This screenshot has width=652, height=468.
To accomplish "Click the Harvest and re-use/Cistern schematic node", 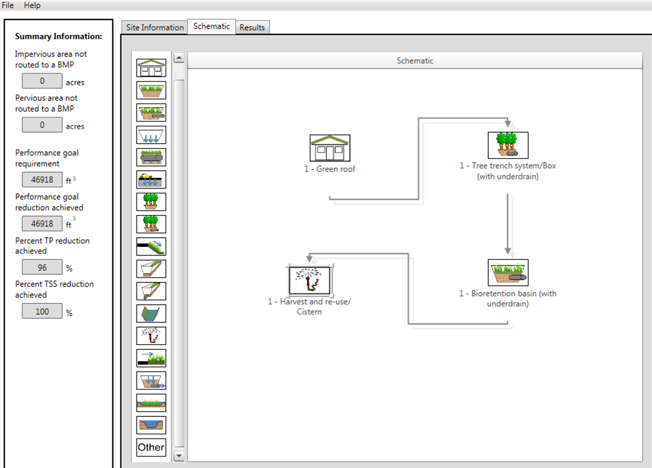I will pyautogui.click(x=309, y=281).
